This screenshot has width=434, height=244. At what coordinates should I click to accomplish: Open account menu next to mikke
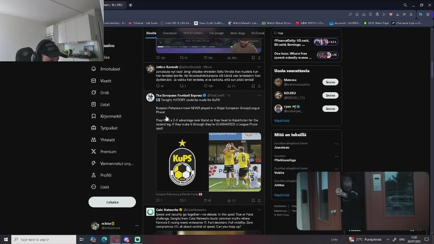[x=137, y=226]
